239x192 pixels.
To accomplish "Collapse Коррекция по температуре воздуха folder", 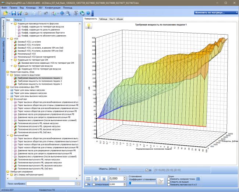I will tap(12, 66).
